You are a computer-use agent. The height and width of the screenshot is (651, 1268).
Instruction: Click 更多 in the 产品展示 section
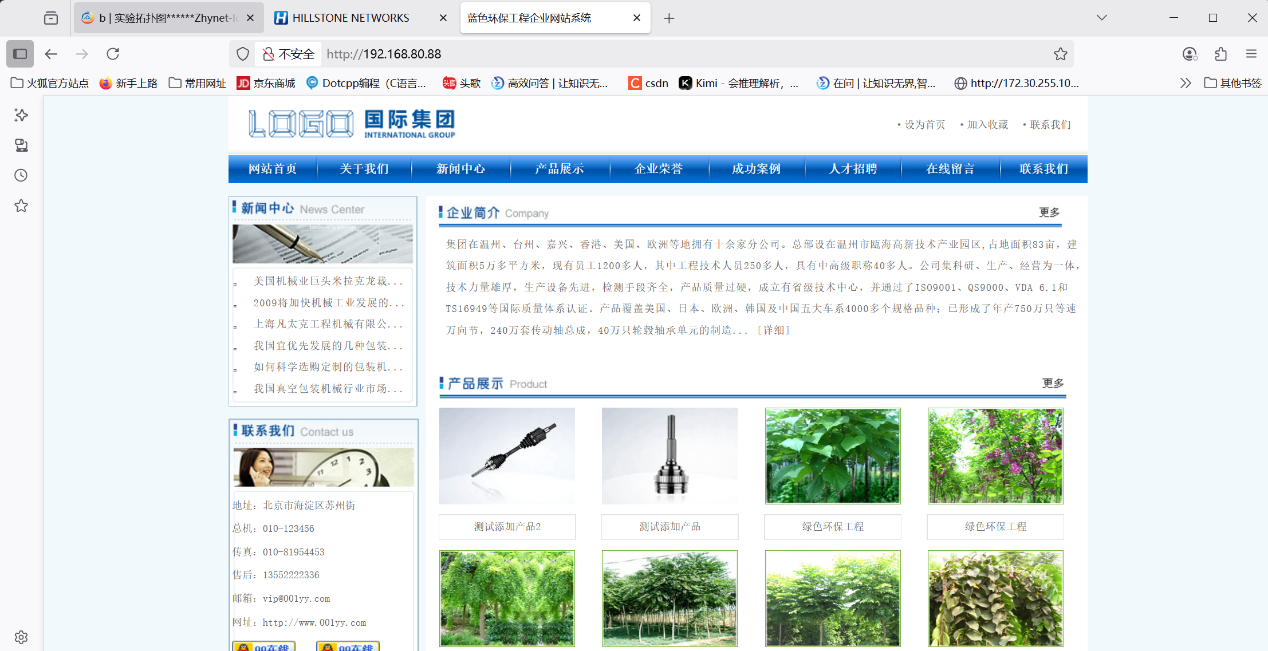point(1053,383)
